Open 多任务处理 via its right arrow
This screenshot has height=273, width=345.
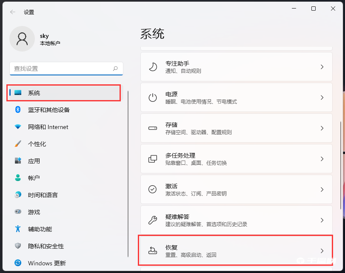pos(322,159)
